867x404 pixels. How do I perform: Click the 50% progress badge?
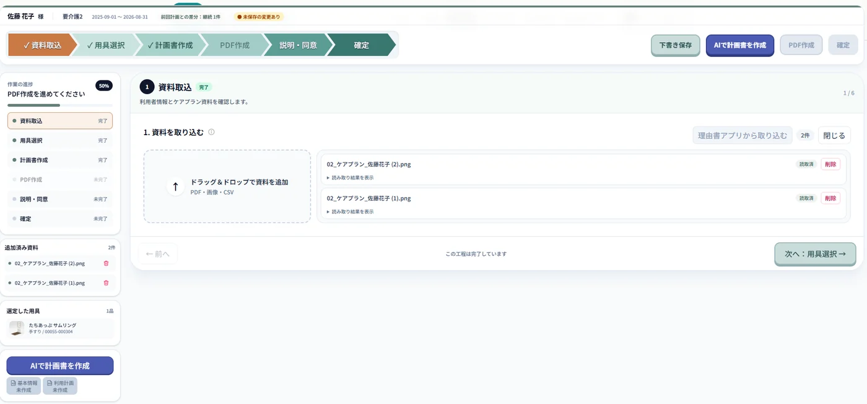point(104,86)
